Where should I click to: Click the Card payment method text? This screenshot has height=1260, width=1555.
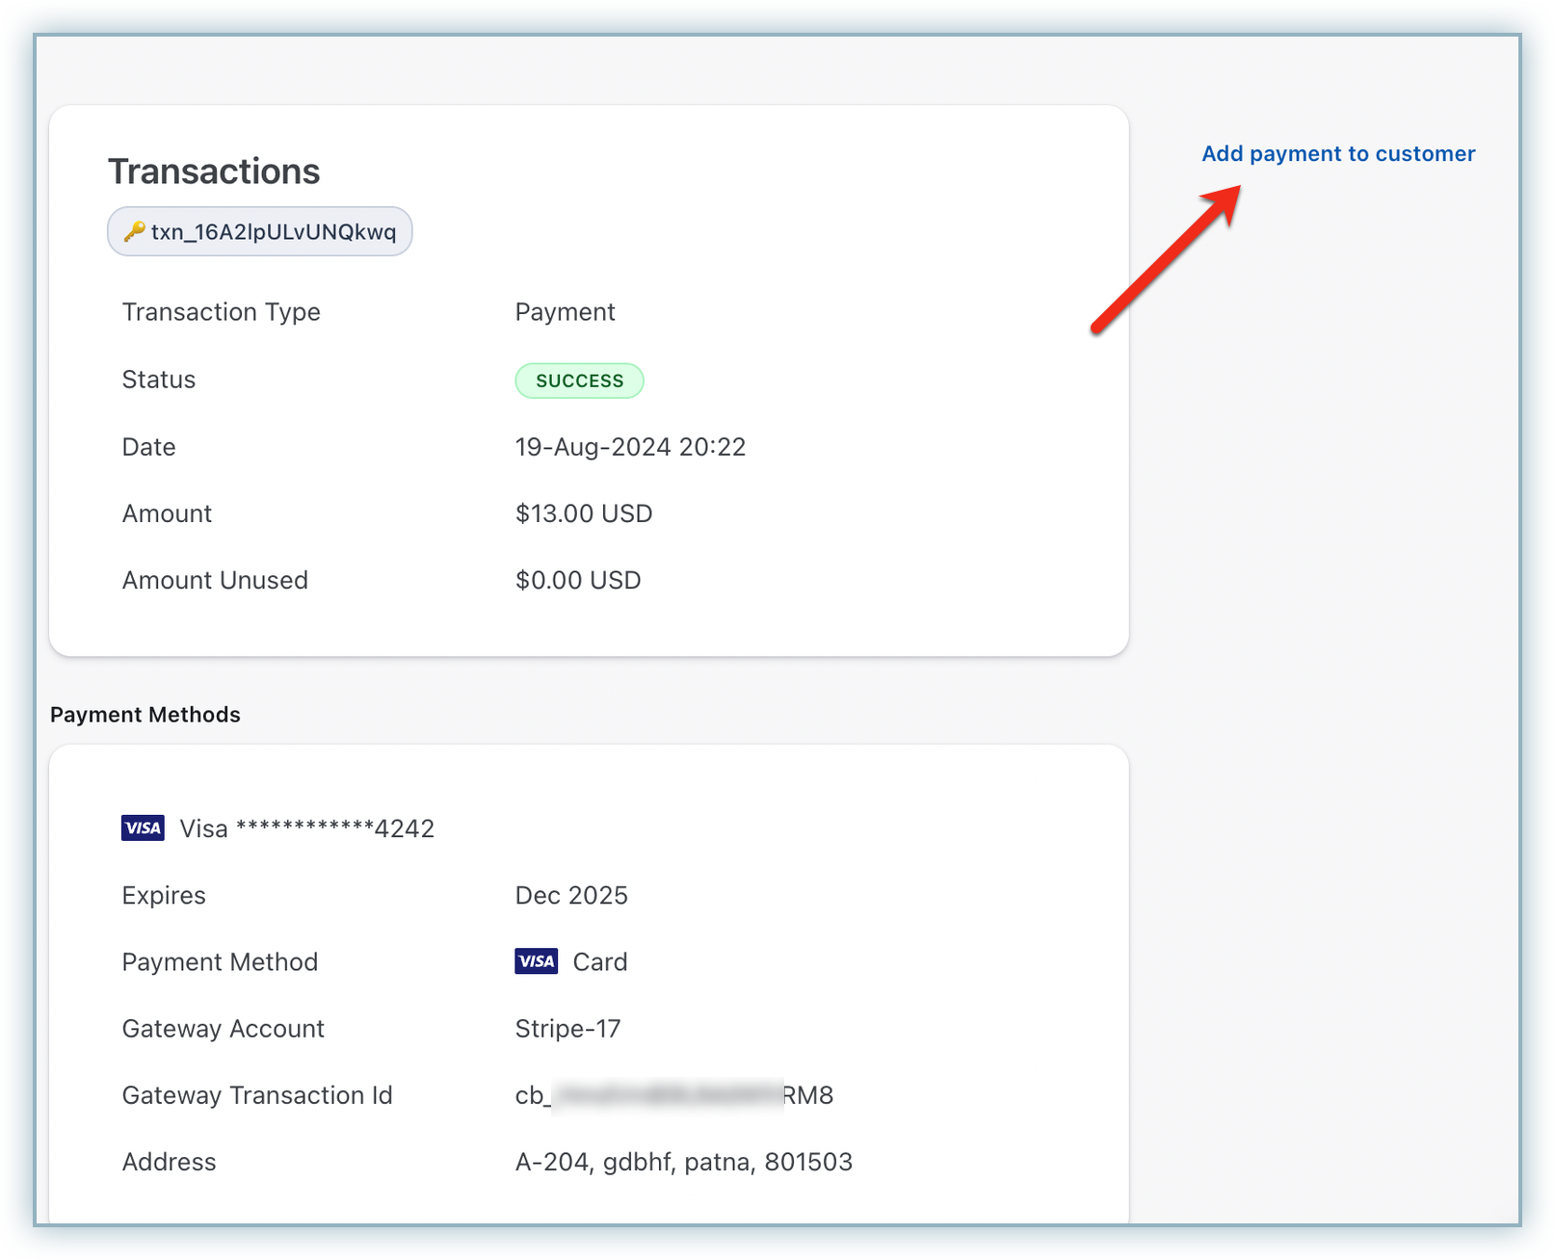[x=599, y=961]
